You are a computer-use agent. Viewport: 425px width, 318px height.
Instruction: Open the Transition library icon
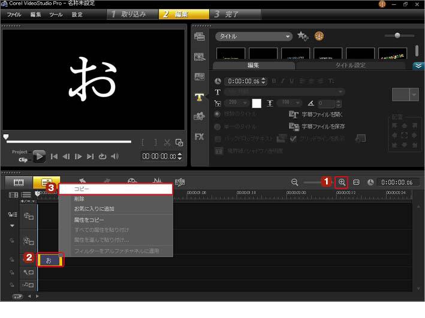pyautogui.click(x=200, y=77)
